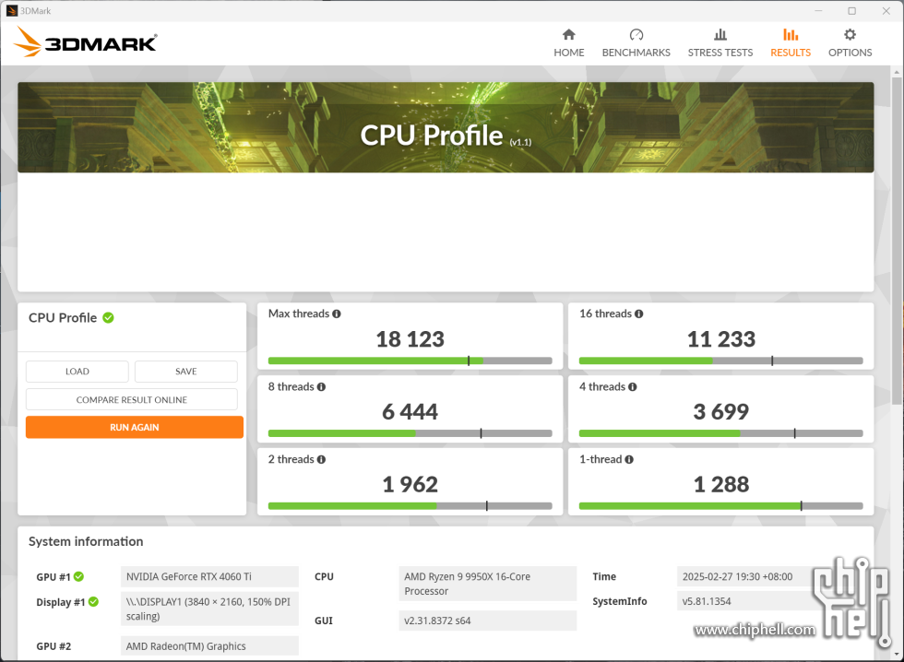Click the 3DMark title bar app icon
Image resolution: width=904 pixels, height=662 pixels.
click(11, 11)
